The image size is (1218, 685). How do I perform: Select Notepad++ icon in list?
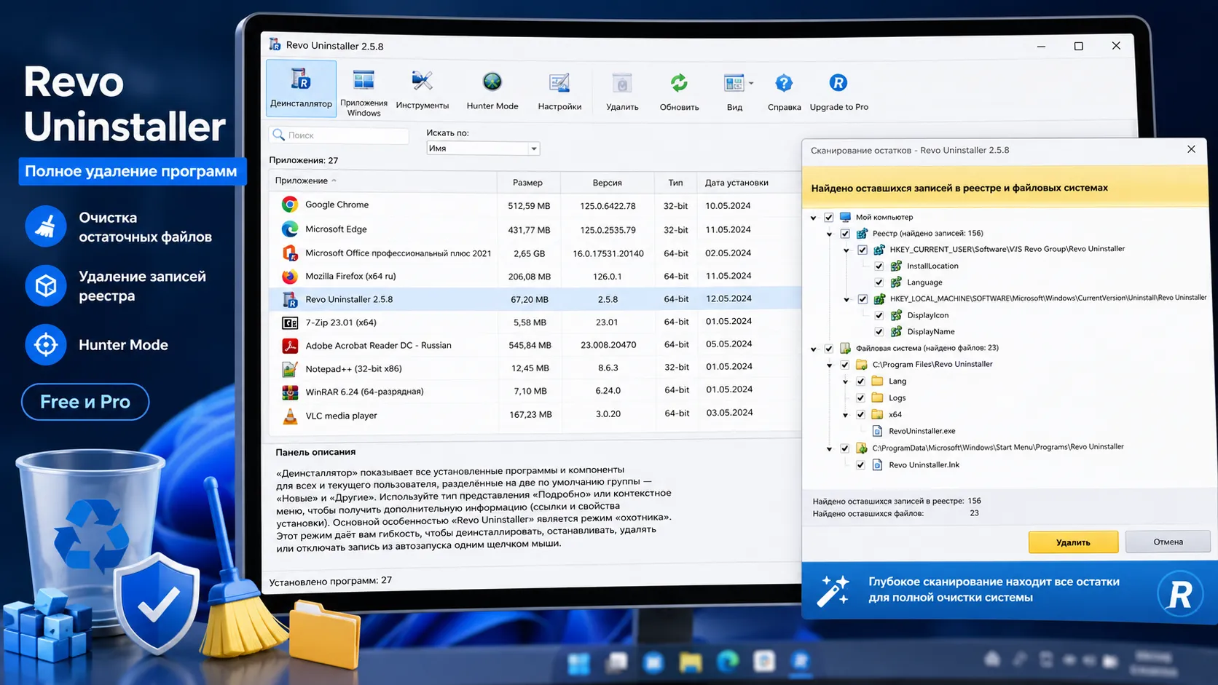[x=290, y=369]
